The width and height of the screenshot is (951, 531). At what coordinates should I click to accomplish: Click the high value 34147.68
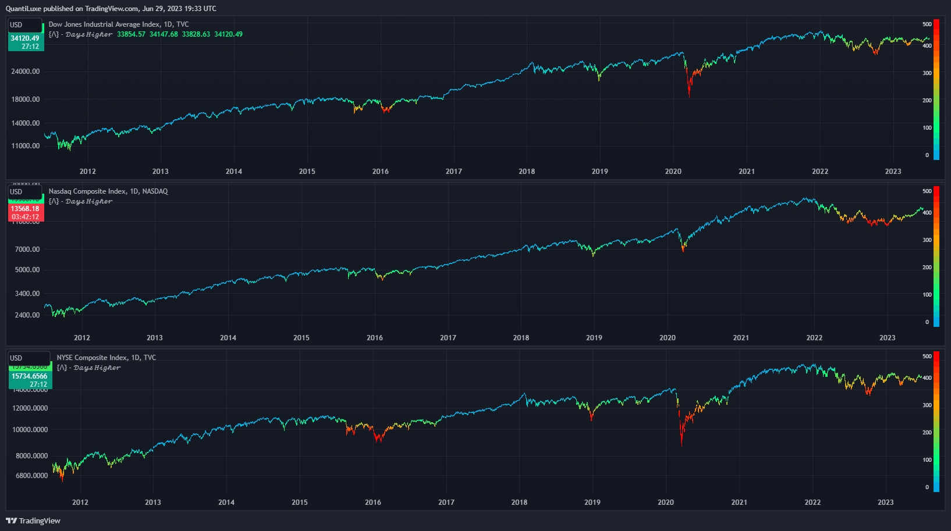(x=164, y=34)
